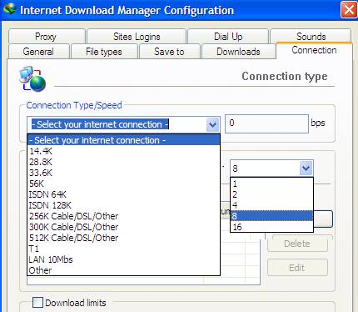This screenshot has height=312, width=358.
Task: Open the File types tab
Action: (x=104, y=52)
